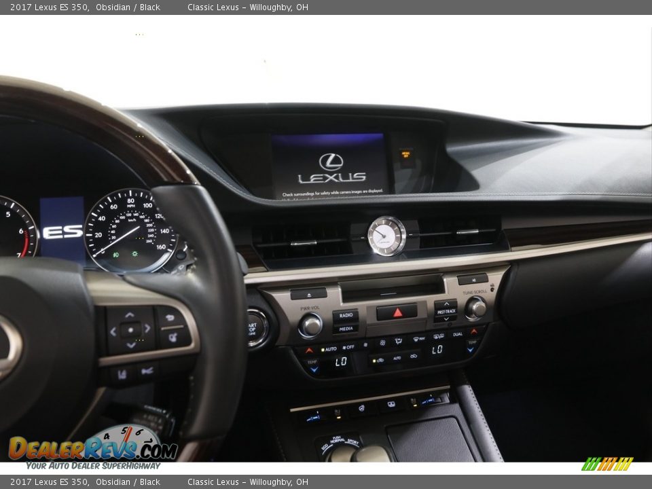Image resolution: width=652 pixels, height=489 pixels.
Task: Tap passenger-side LO temperature readout
Action: 437,350
